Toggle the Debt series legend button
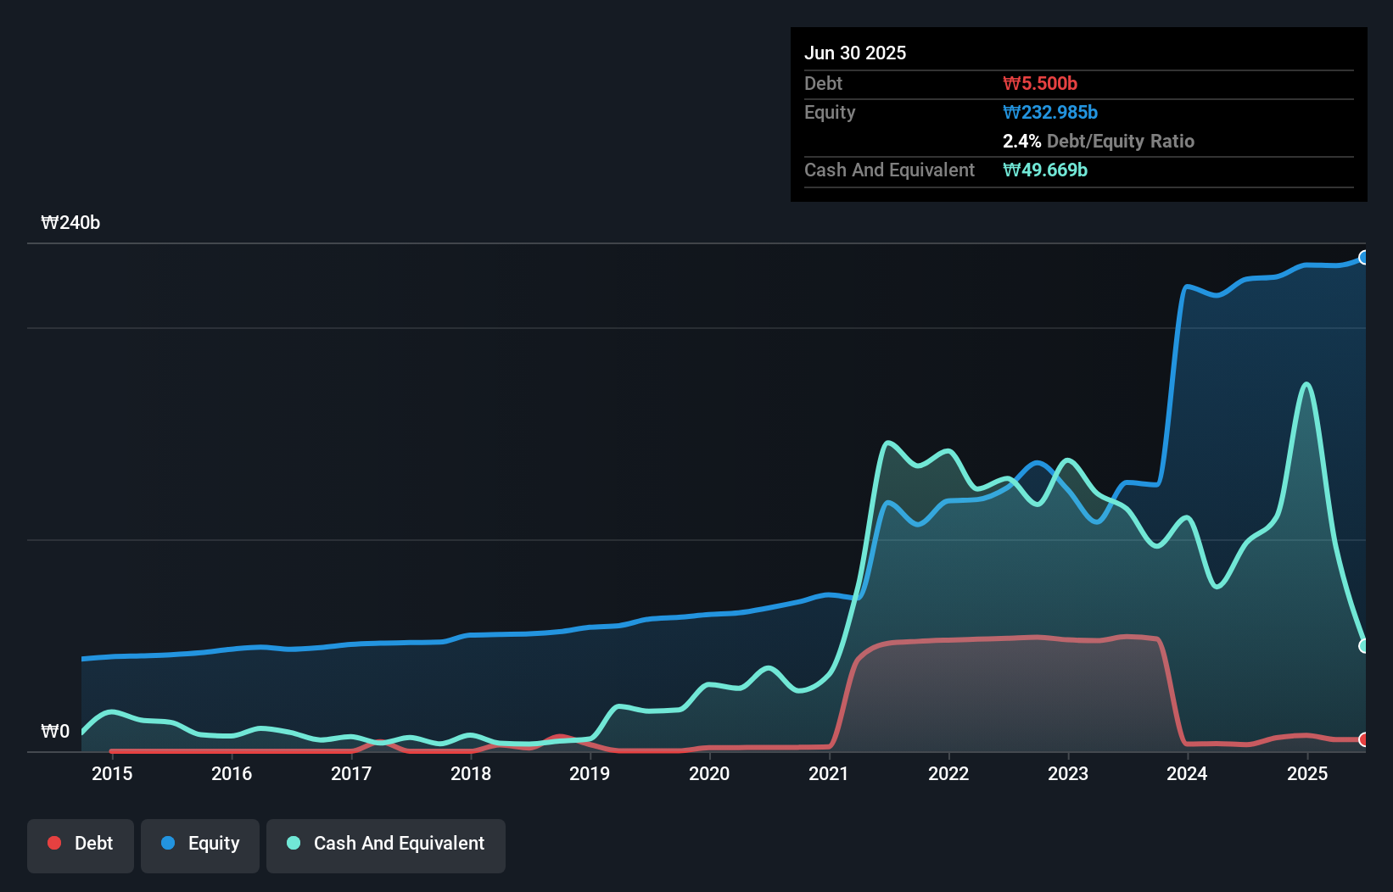The image size is (1393, 892). [81, 845]
